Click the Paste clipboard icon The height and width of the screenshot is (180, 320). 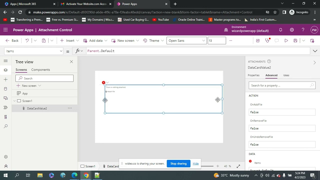point(44,40)
